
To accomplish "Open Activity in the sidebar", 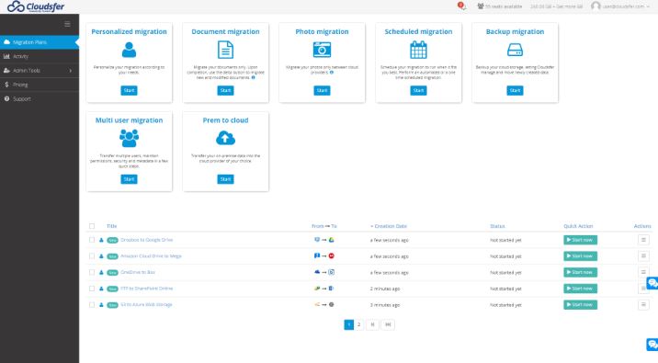I will click(40, 56).
